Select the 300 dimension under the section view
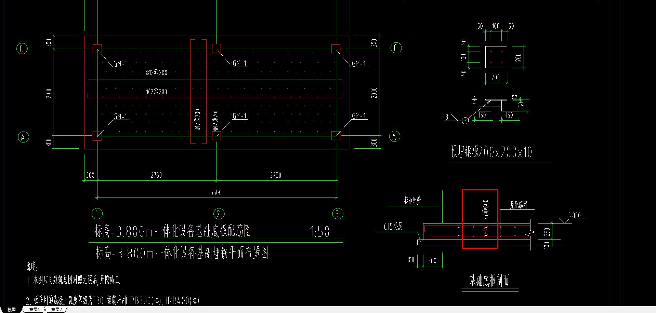This screenshot has width=656, height=313. click(432, 261)
